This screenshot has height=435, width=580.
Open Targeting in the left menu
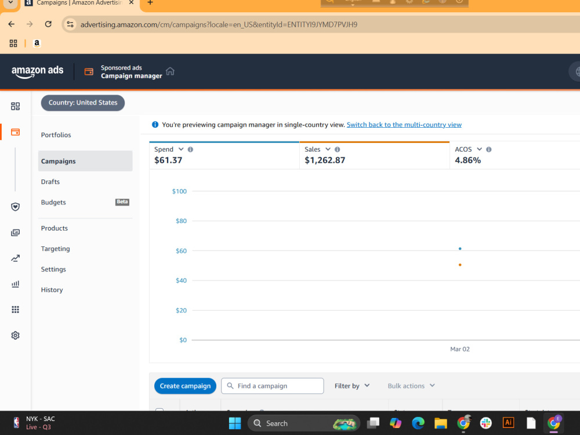56,249
